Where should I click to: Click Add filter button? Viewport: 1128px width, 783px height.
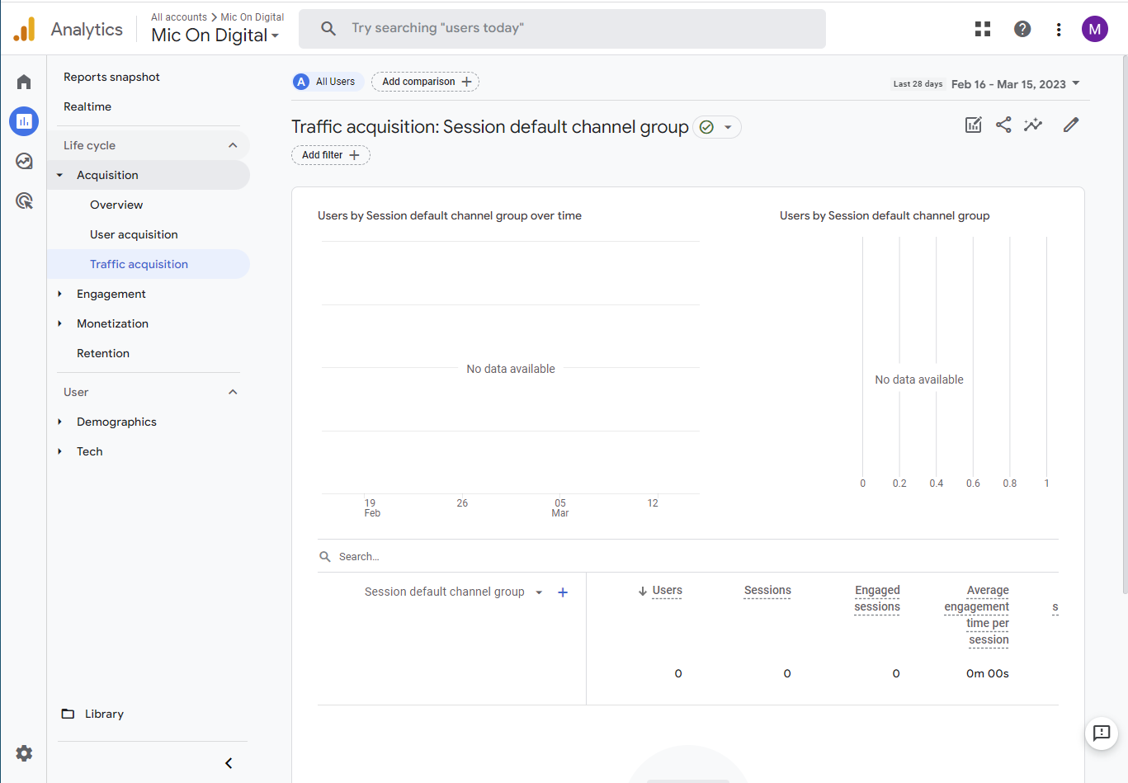tap(330, 155)
